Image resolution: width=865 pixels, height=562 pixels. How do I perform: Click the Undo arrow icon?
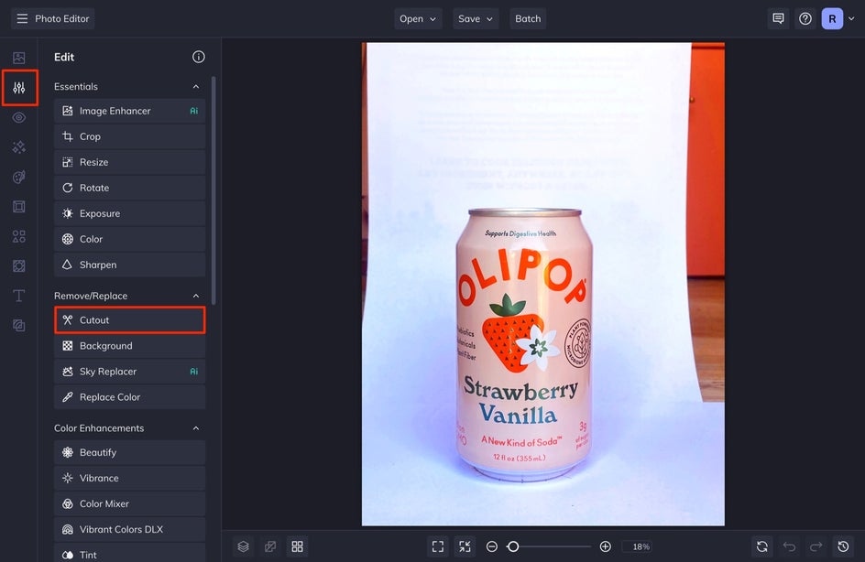789,546
